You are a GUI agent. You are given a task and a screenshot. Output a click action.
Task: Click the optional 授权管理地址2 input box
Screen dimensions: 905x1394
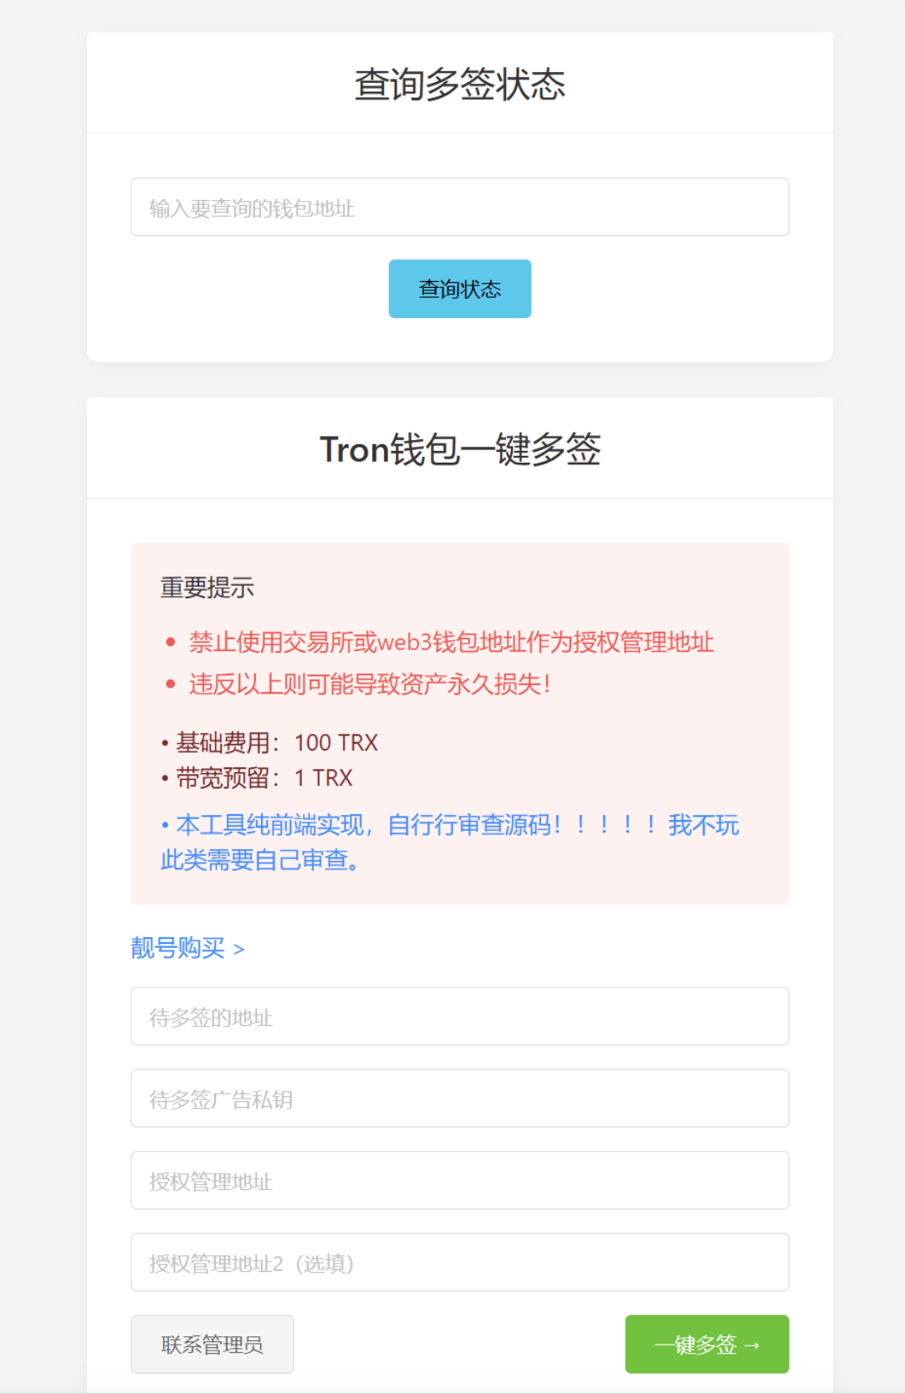pos(459,1263)
